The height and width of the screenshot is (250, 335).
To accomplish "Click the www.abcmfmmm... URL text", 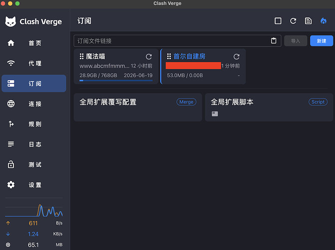I will (104, 66).
